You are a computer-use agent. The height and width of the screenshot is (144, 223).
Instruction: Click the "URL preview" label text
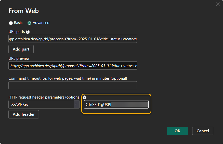19,58
